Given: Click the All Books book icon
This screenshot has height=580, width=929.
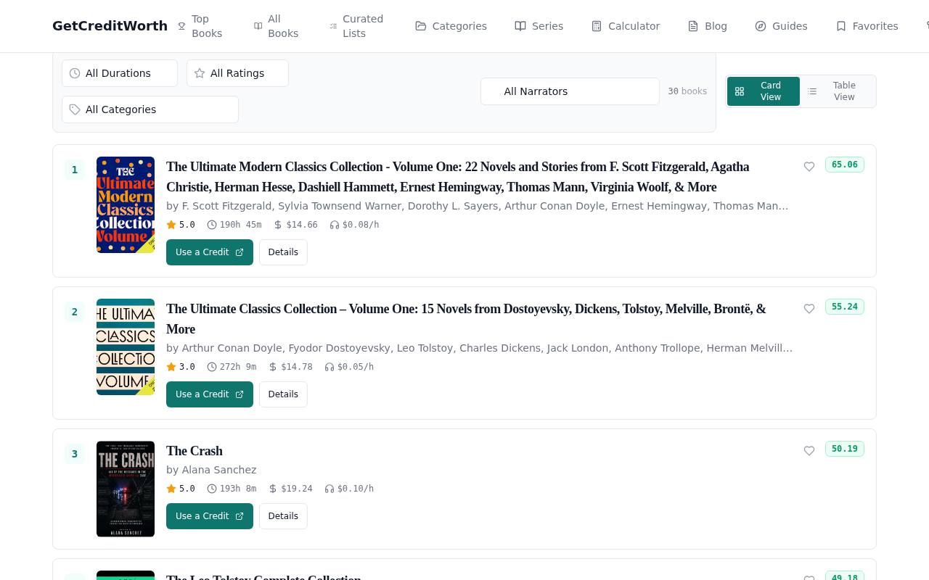Looking at the screenshot, I should pos(258,26).
